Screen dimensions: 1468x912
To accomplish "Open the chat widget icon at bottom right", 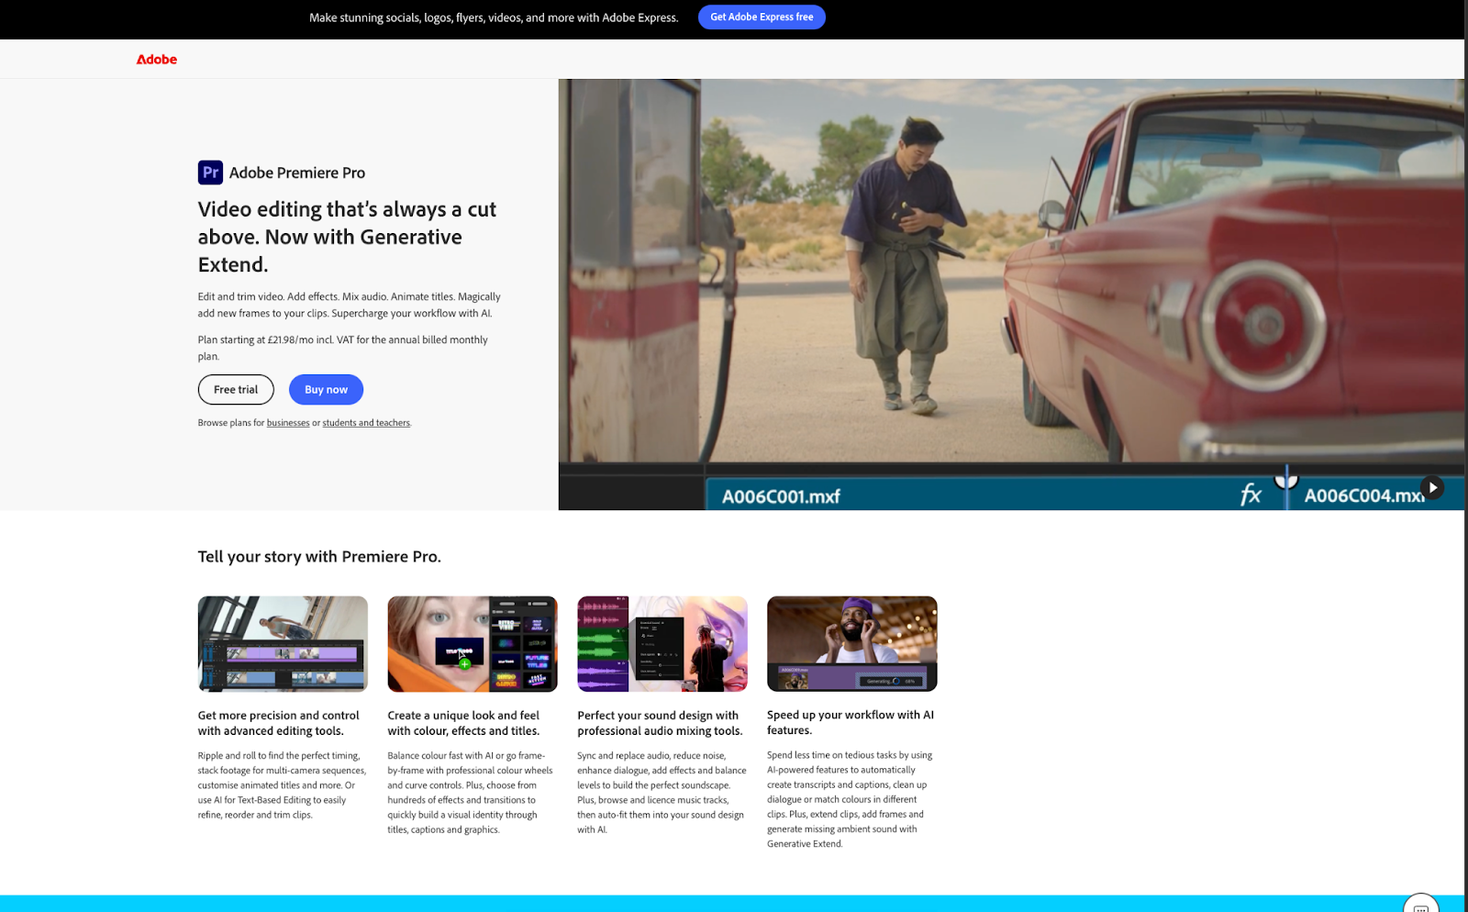I will pos(1421,906).
